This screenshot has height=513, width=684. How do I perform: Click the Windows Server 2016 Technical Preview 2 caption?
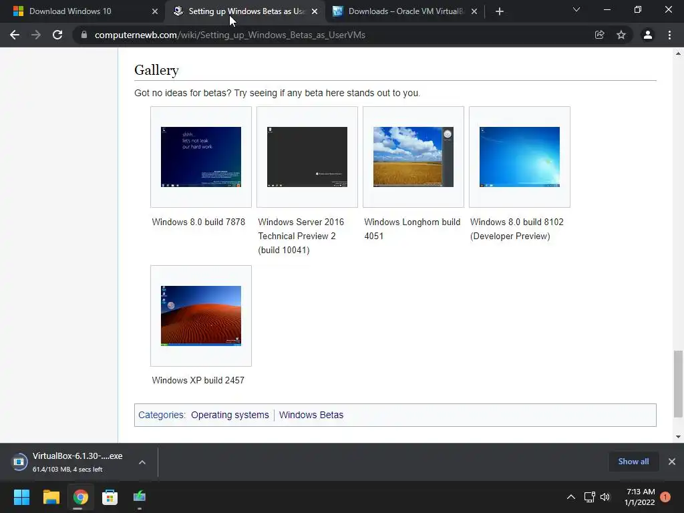click(301, 236)
